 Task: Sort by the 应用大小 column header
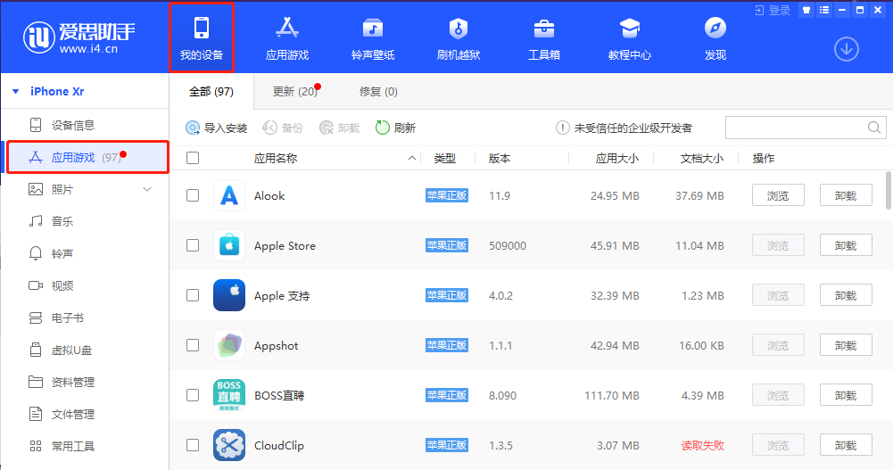[x=616, y=158]
